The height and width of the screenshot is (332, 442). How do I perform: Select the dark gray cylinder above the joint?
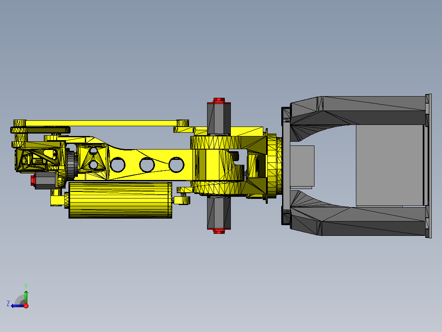pos(219,118)
